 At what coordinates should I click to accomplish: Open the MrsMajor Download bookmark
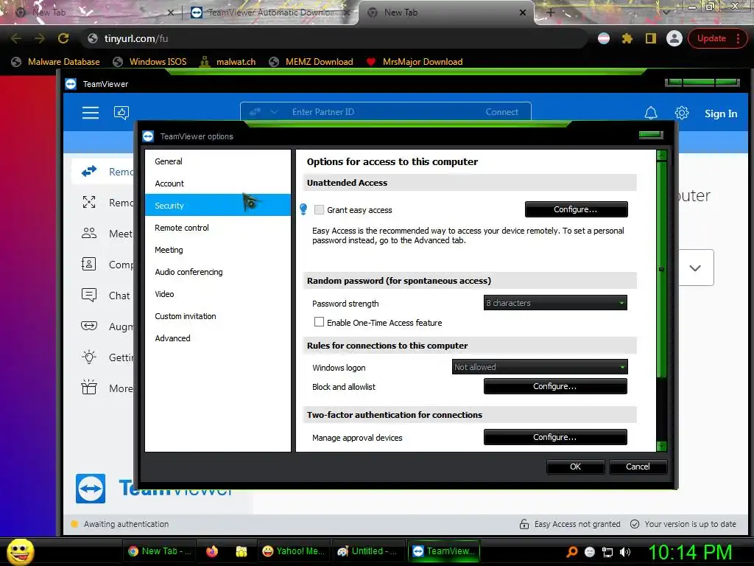(x=415, y=62)
